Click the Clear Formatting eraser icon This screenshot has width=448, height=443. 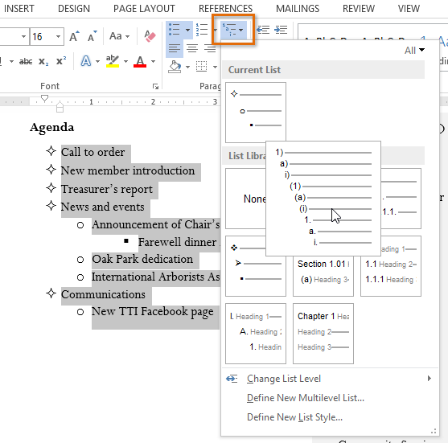pos(150,36)
